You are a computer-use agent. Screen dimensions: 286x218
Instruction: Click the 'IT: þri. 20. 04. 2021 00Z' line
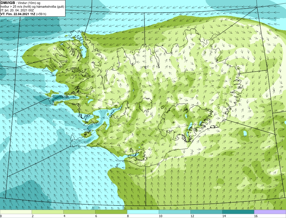coord(17,10)
